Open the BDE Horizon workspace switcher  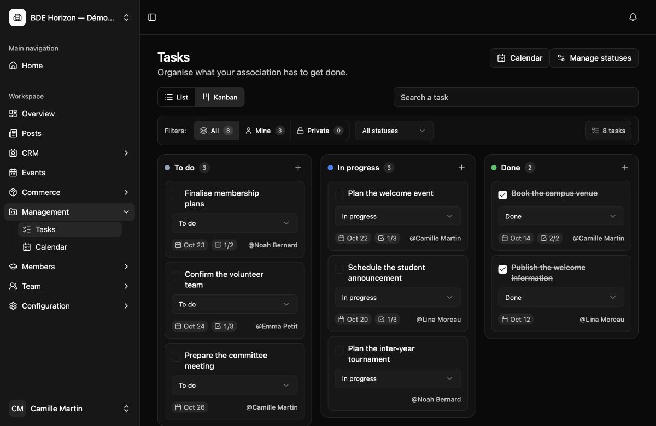point(69,17)
